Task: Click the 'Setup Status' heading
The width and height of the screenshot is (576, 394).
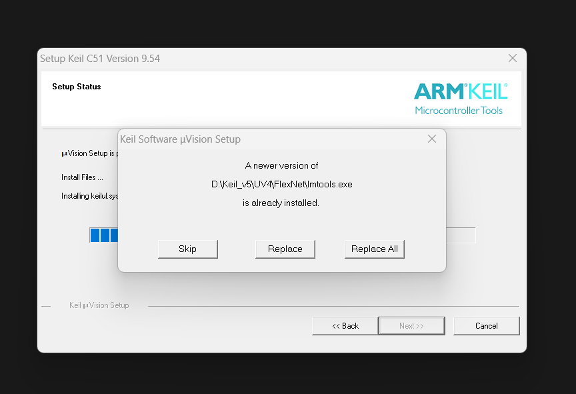Action: tap(77, 87)
